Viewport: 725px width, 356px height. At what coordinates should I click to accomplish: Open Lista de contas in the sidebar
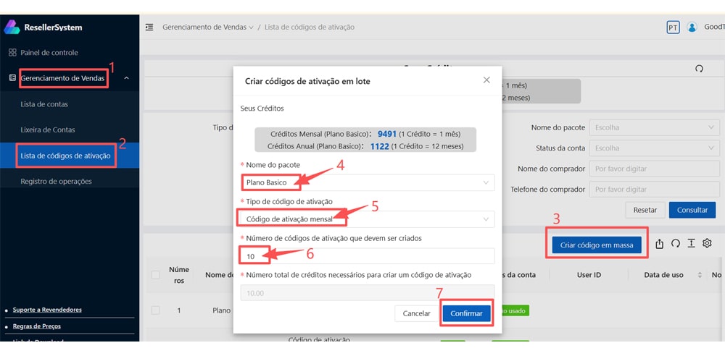(44, 104)
